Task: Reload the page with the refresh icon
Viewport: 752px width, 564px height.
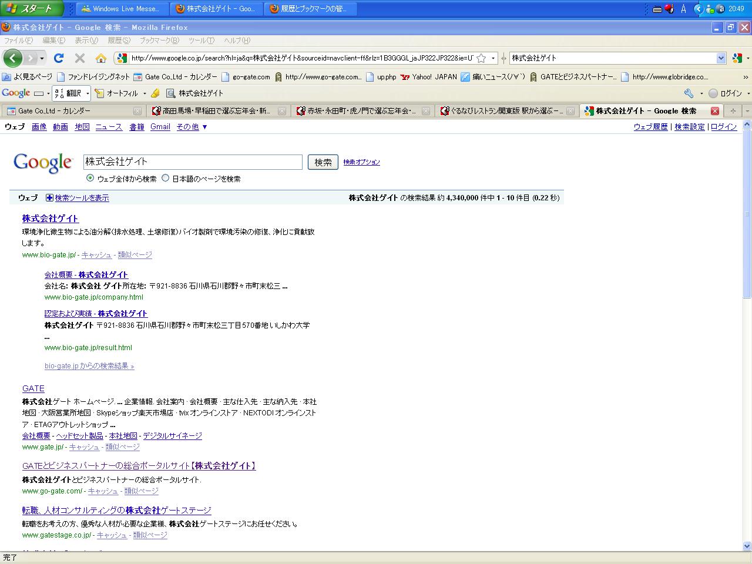Action: tap(58, 58)
